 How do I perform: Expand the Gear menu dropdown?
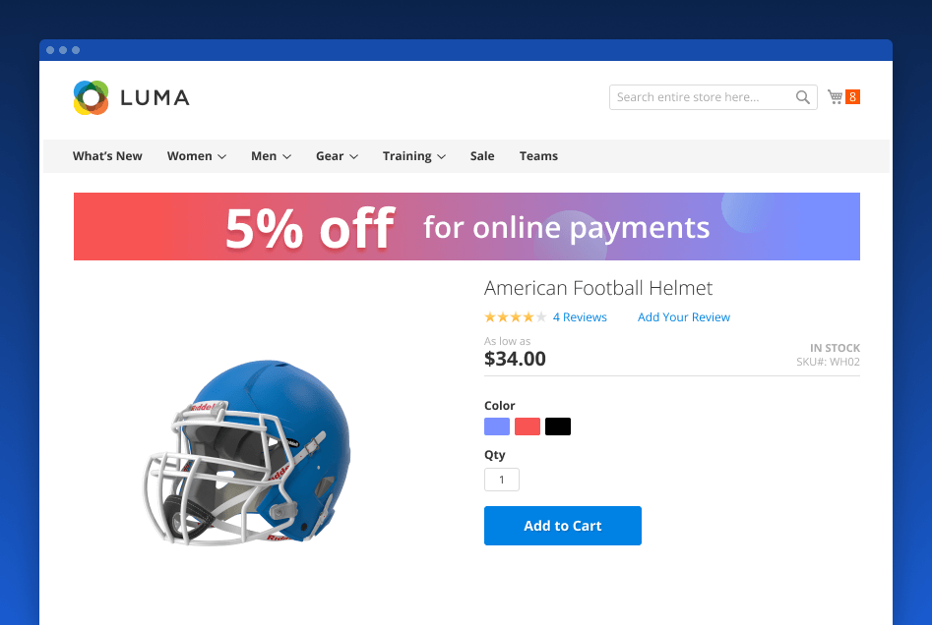(x=337, y=156)
